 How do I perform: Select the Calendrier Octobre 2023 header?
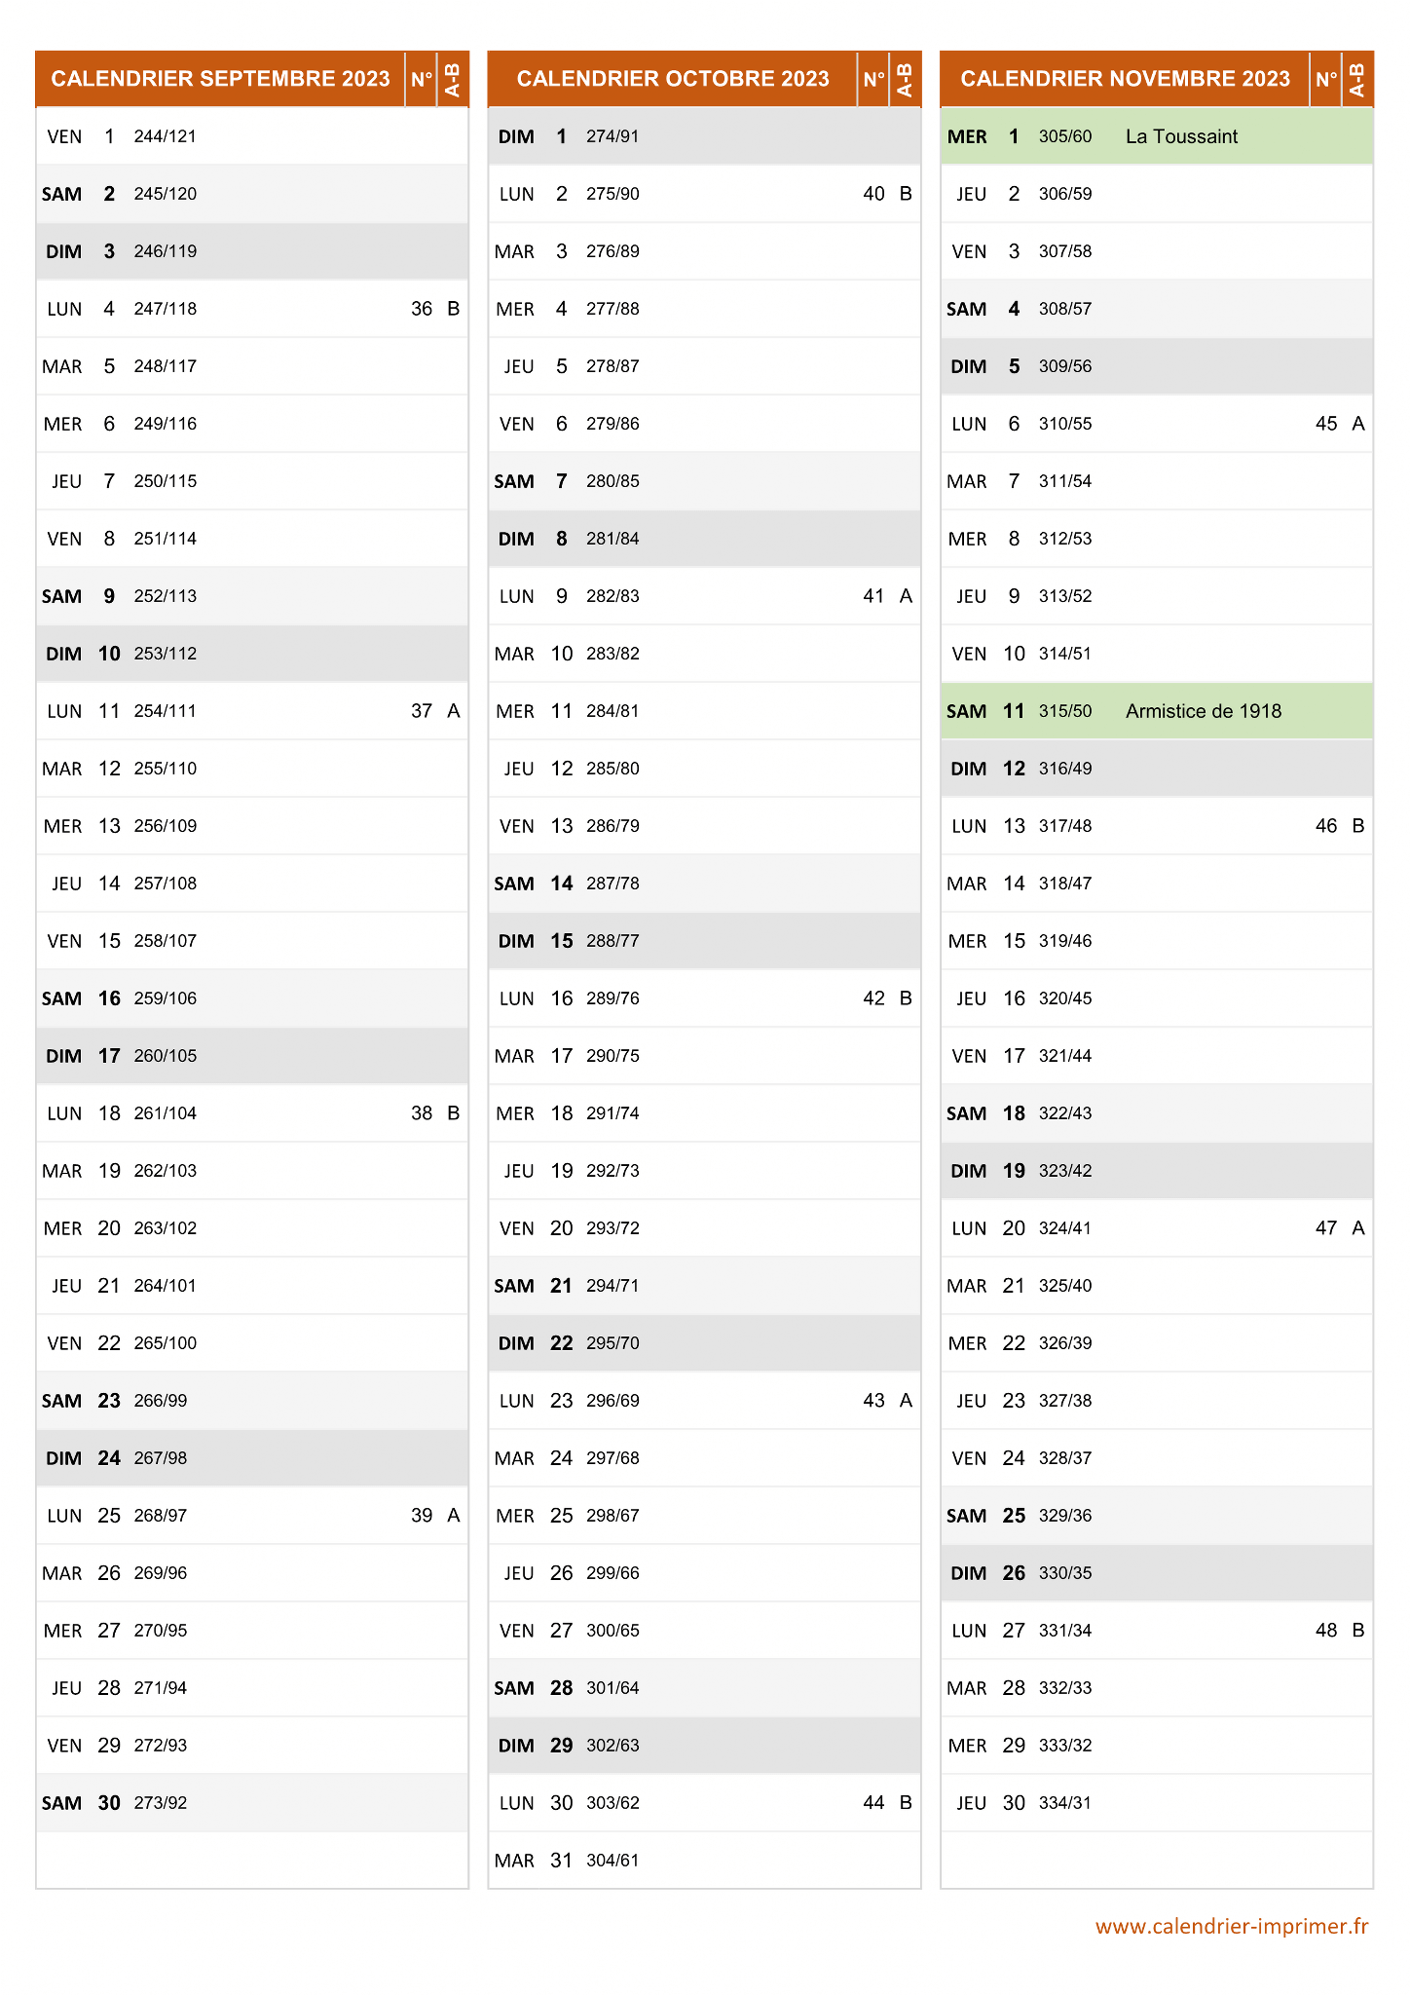click(x=673, y=79)
